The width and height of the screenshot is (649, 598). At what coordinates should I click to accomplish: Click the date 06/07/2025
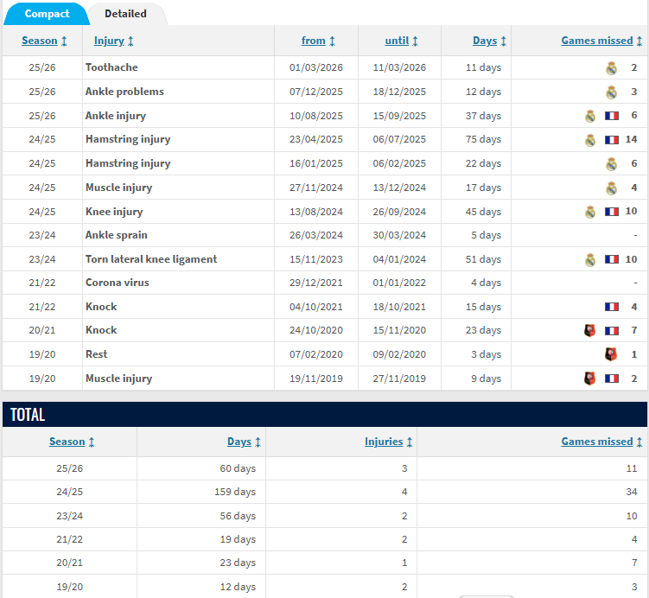pyautogui.click(x=399, y=139)
